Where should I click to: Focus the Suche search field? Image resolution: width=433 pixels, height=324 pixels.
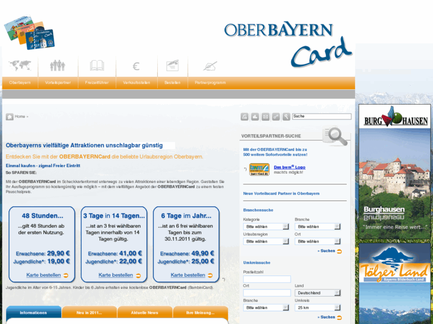tap(322, 117)
